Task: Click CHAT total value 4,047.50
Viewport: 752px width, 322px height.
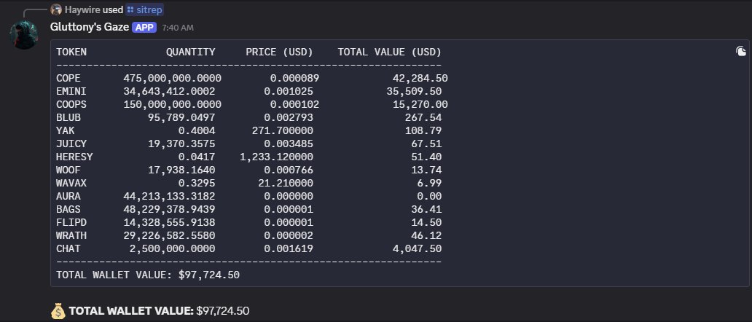Action: 418,248
